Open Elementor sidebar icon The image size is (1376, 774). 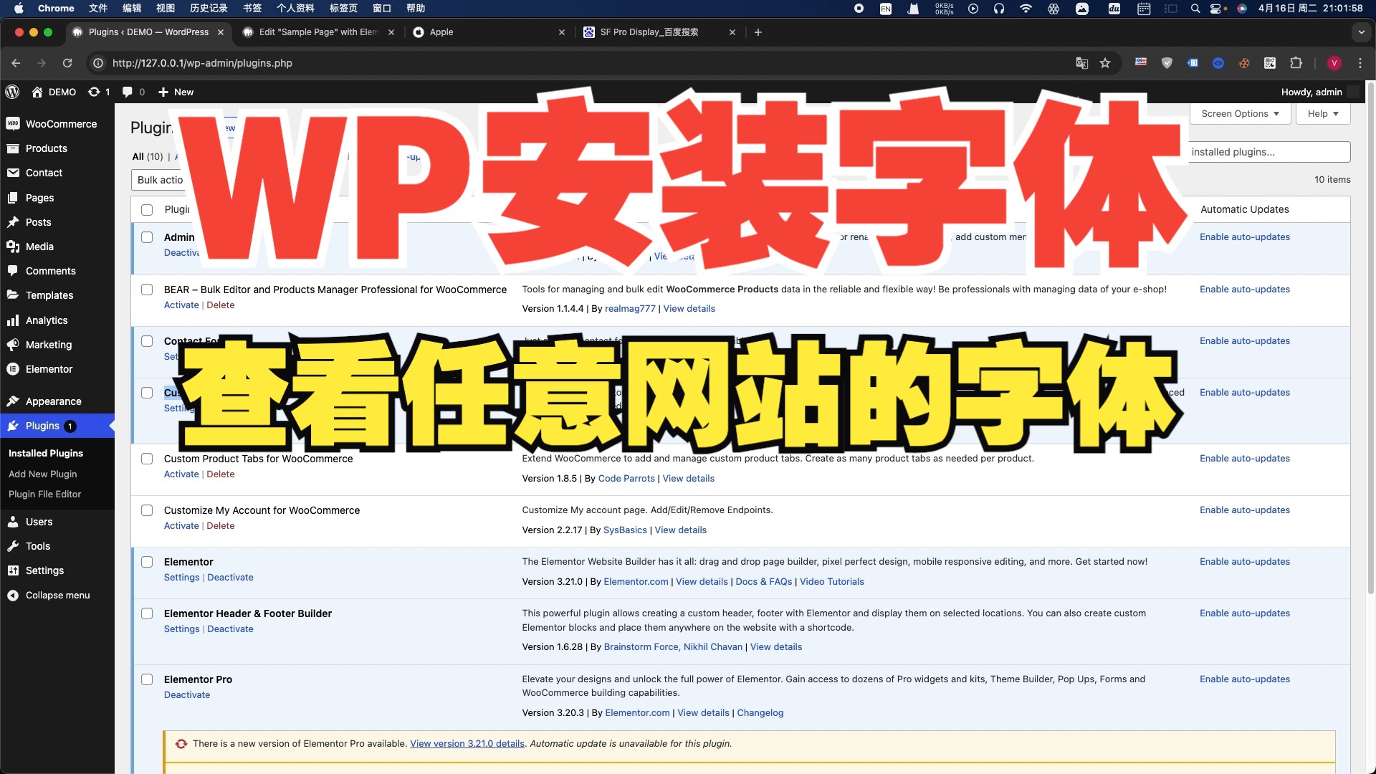tap(13, 369)
